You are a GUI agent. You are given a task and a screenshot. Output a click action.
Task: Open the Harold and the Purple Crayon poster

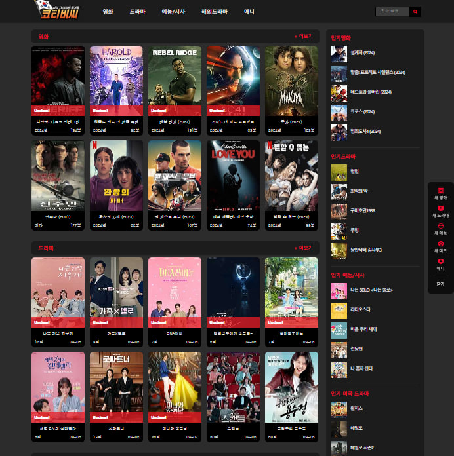116,81
